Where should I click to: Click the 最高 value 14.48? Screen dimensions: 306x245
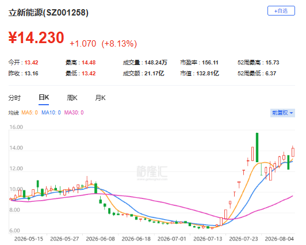click(89, 63)
